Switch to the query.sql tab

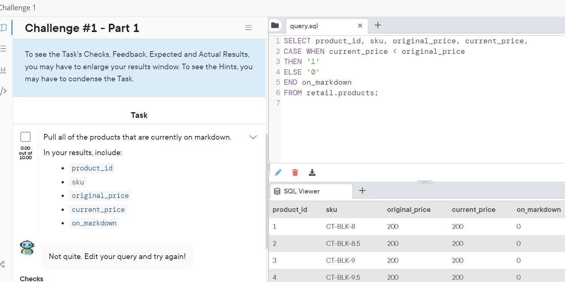[304, 26]
